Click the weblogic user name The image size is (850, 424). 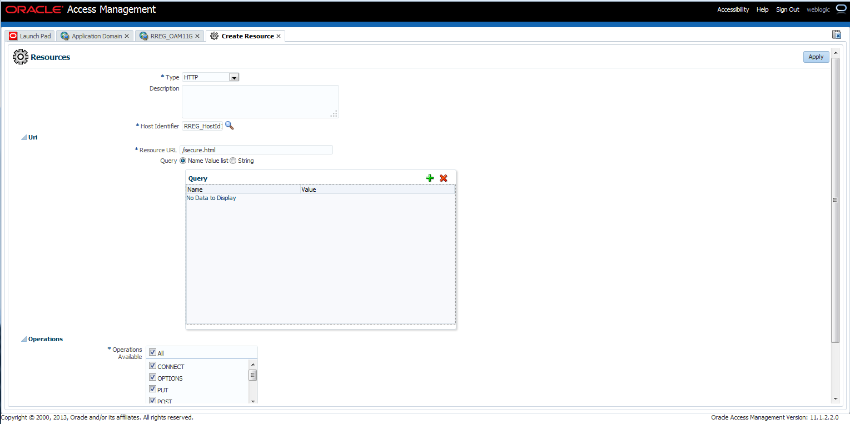[x=818, y=9]
